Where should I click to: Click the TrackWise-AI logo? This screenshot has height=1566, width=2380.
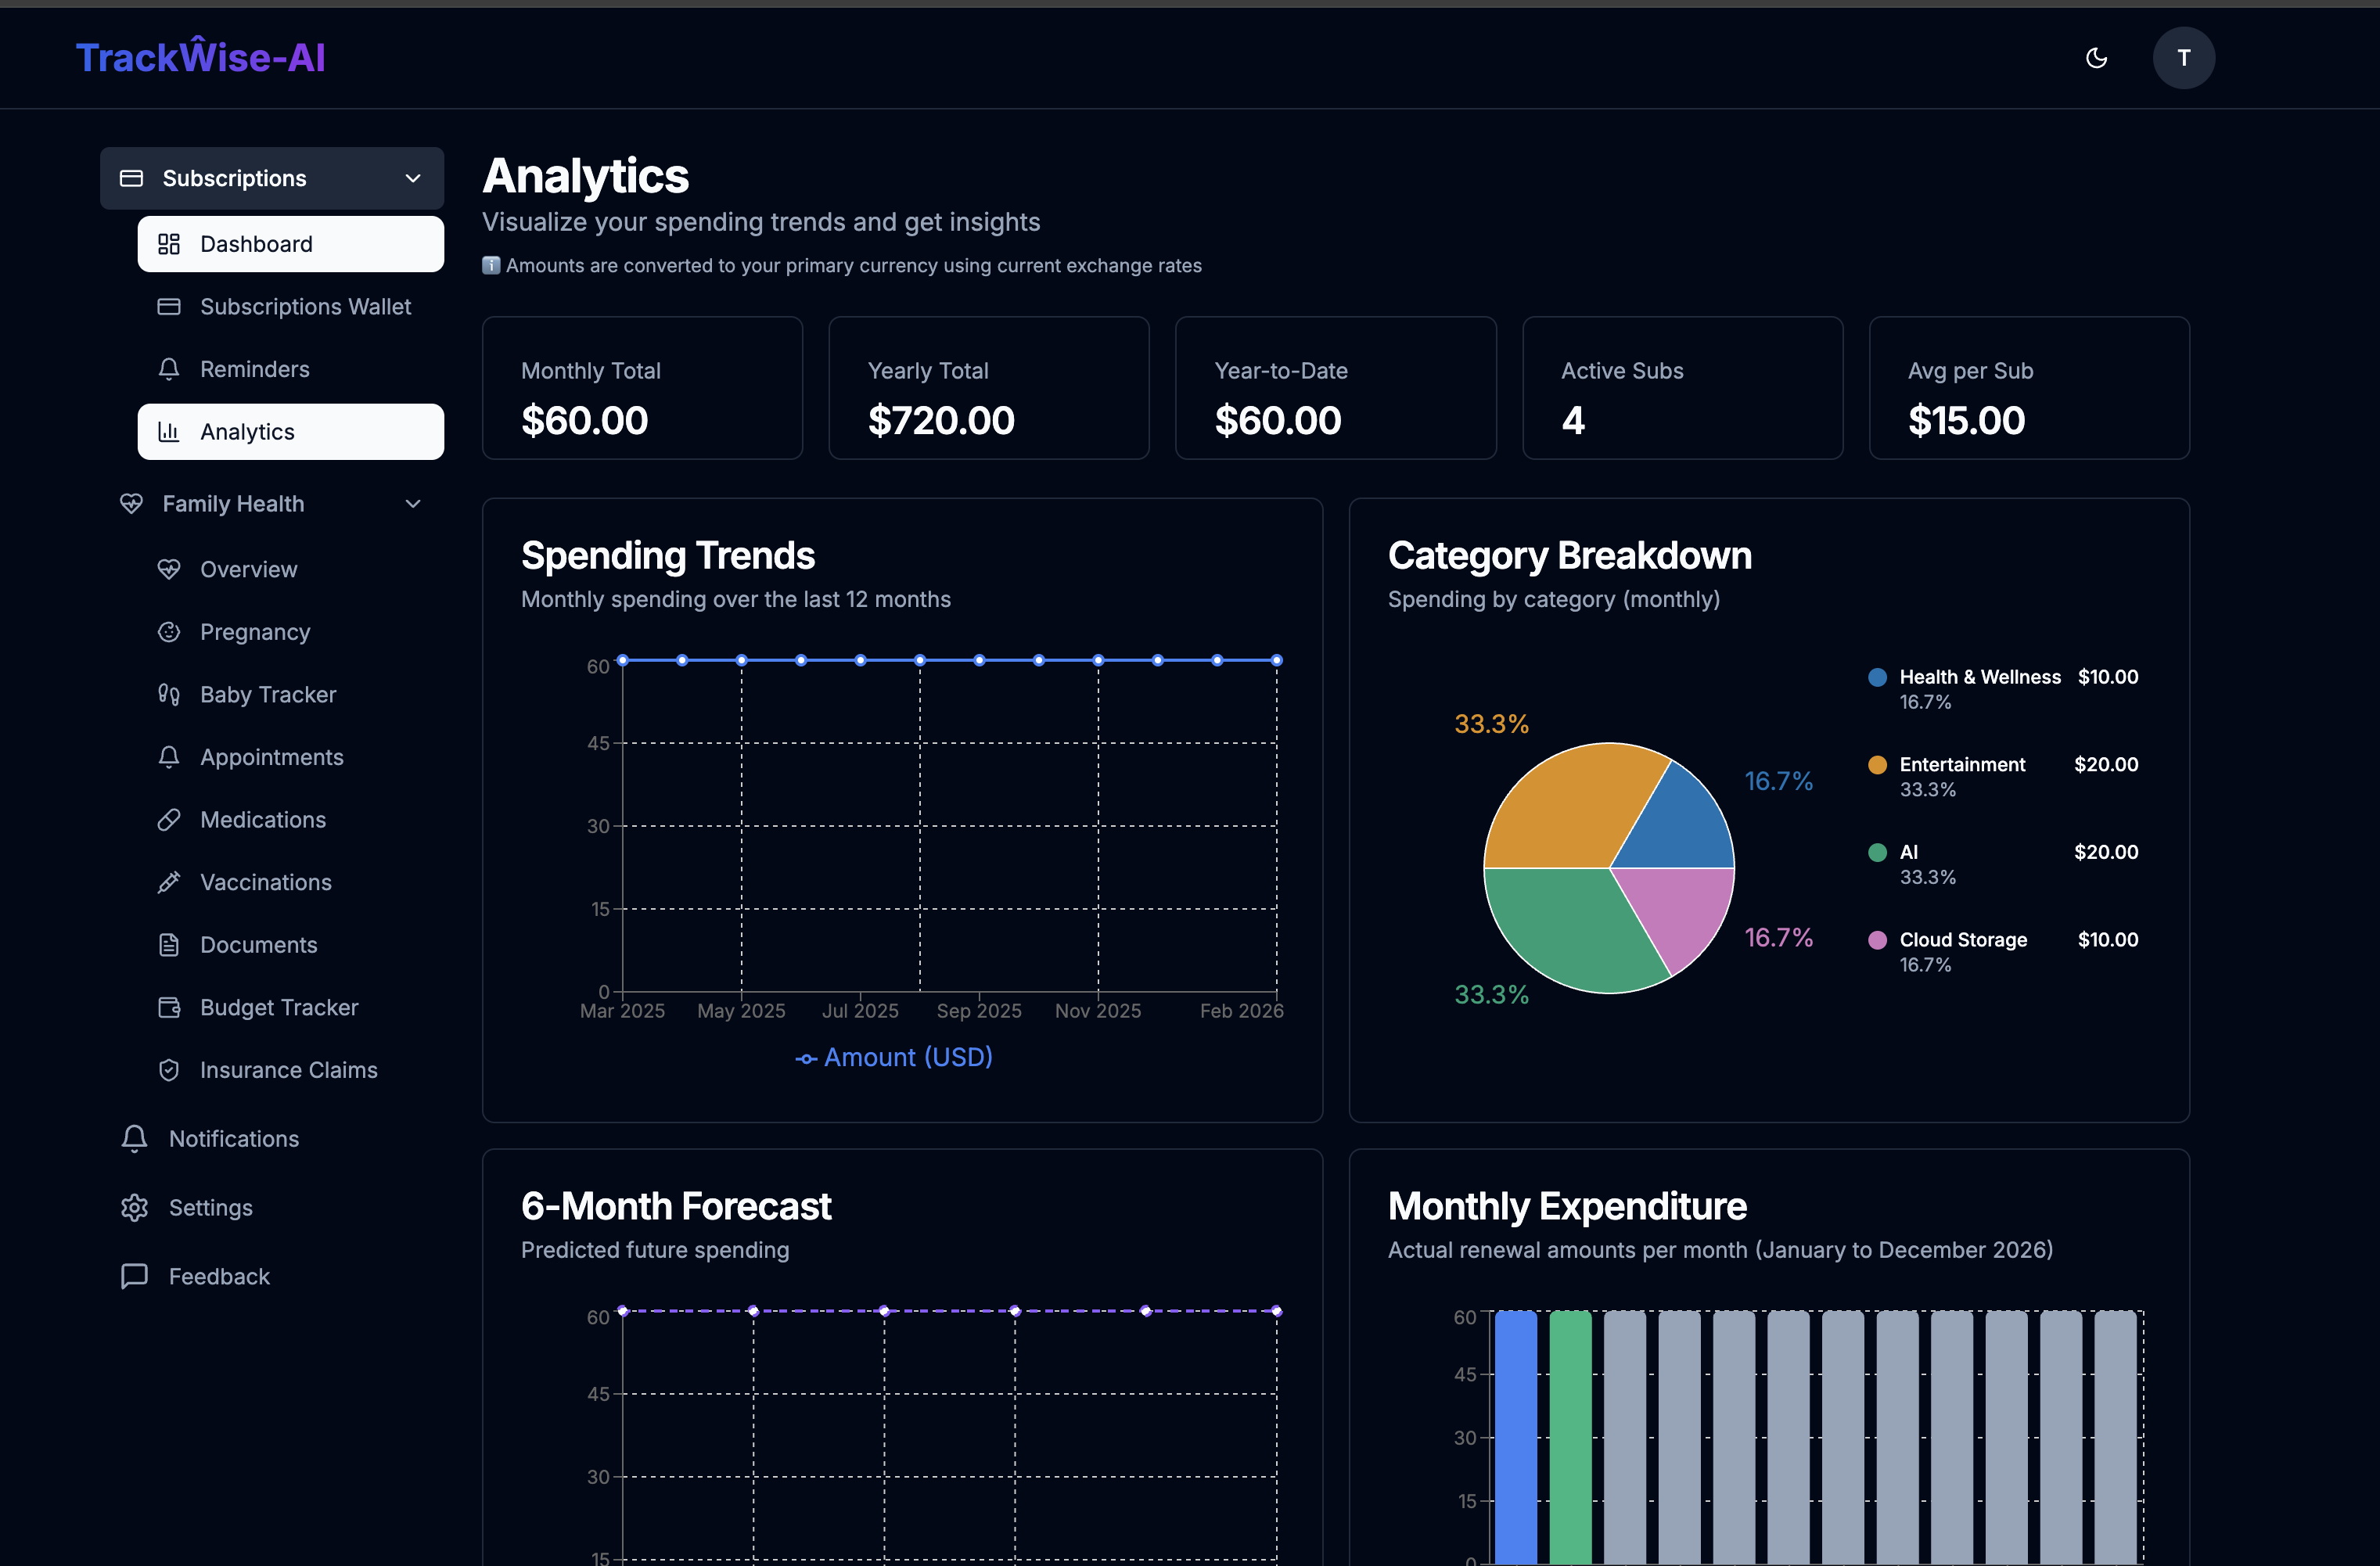click(201, 57)
